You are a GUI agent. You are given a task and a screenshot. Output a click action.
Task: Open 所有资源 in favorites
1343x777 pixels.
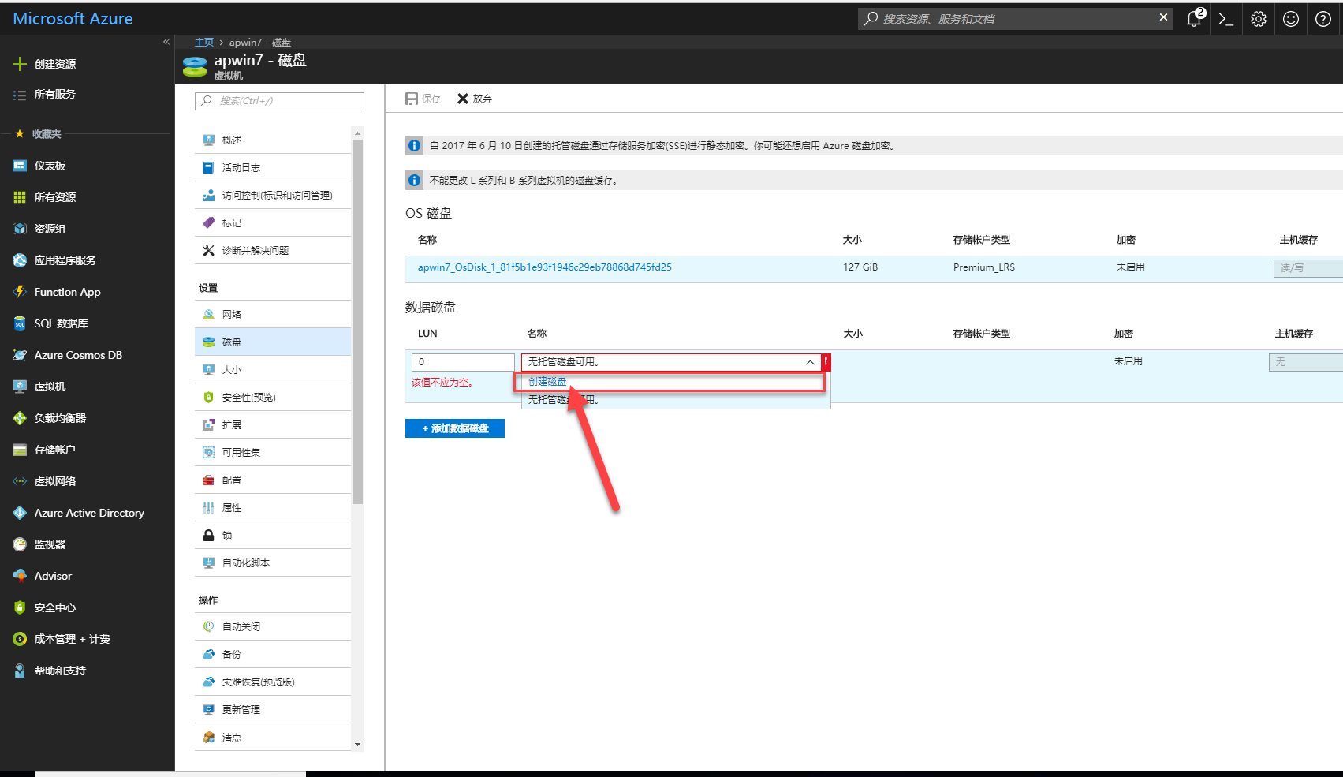tap(54, 197)
